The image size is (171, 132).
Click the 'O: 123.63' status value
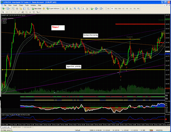106,130
